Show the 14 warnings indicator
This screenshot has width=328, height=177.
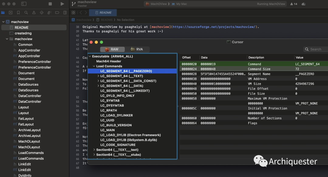coord(294,4)
